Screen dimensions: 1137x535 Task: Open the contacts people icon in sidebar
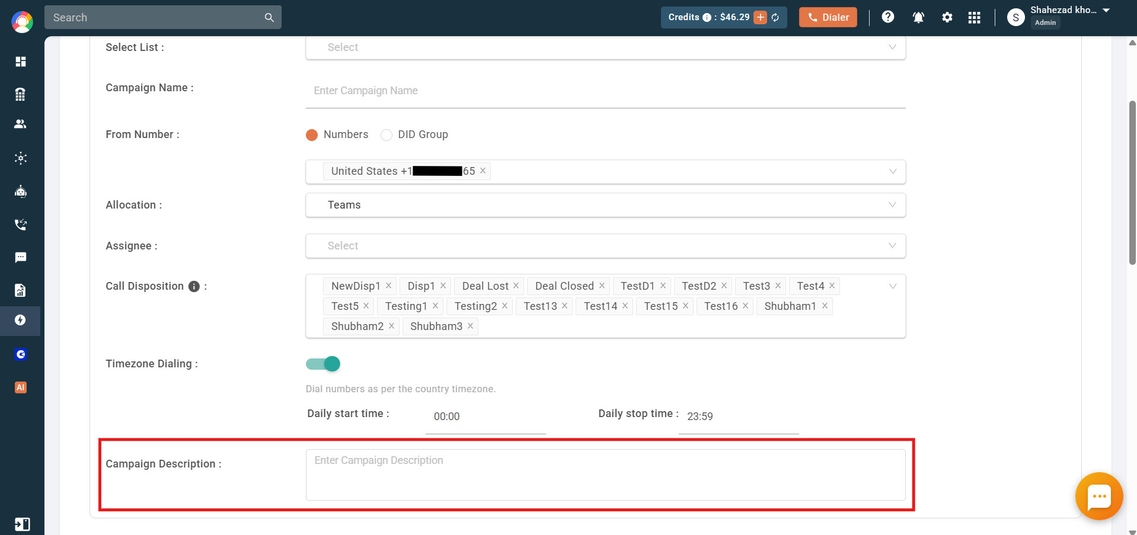coord(21,124)
